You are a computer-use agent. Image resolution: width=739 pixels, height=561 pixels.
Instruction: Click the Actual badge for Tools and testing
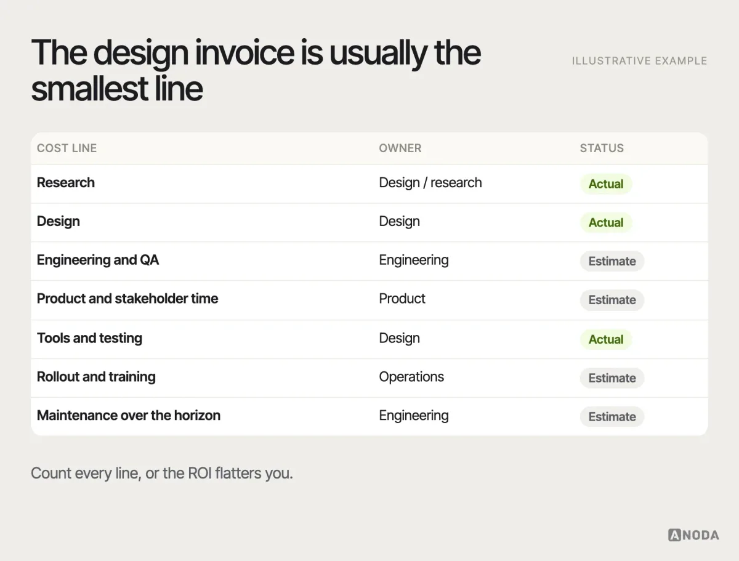(606, 339)
